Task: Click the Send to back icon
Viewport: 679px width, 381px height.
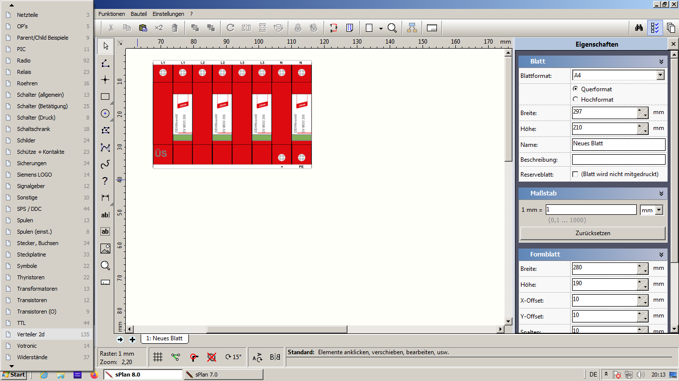Action: coord(210,28)
